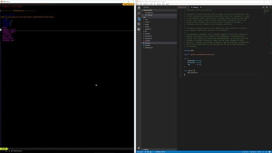This screenshot has height=153, width=272.
Task: Open the Tasks menu in VS Code
Action: click(163, 4)
